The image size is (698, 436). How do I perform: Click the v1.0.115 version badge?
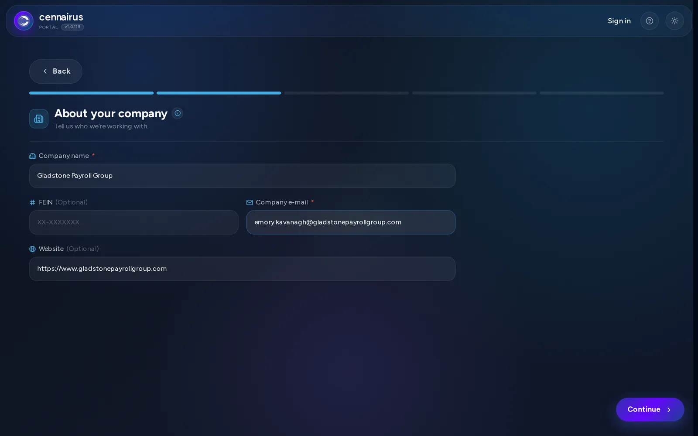(x=72, y=27)
